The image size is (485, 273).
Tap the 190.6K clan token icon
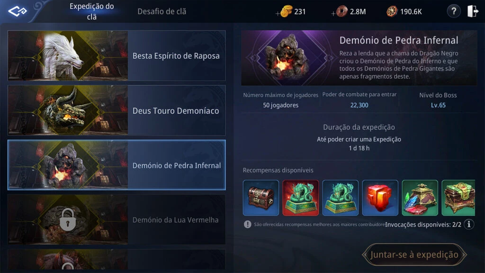point(392,11)
